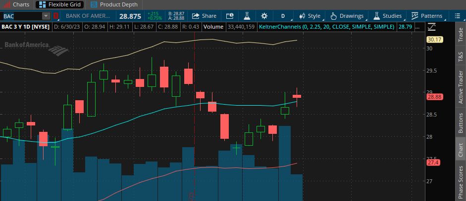
Task: Open the Studies menu
Action: pyautogui.click(x=387, y=16)
